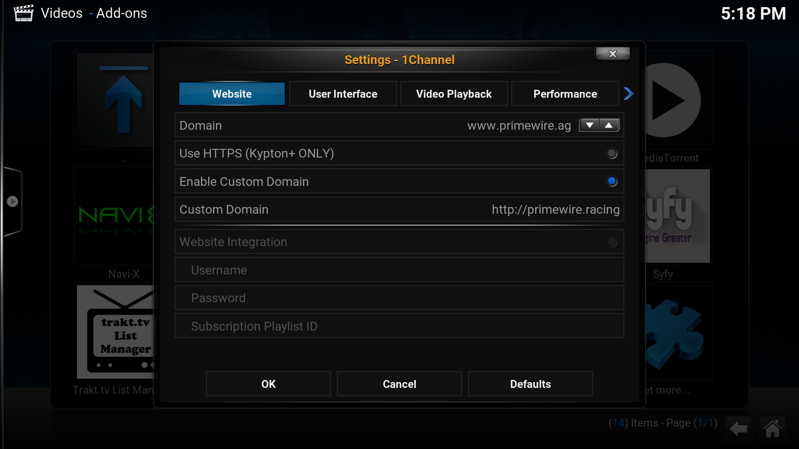Open the Navi-X add-on thumbnail

[x=114, y=215]
